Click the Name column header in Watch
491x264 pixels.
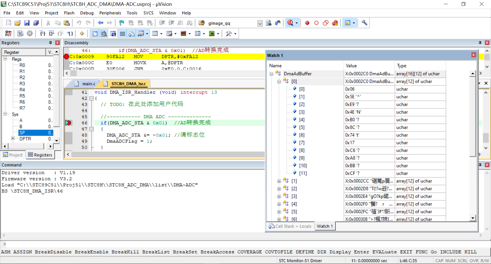click(306, 66)
